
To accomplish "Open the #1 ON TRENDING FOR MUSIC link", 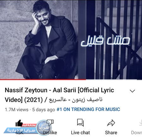I will coord(88,109).
